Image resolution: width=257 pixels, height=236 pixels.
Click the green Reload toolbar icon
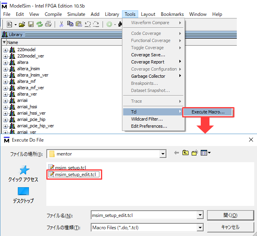tap(40, 24)
